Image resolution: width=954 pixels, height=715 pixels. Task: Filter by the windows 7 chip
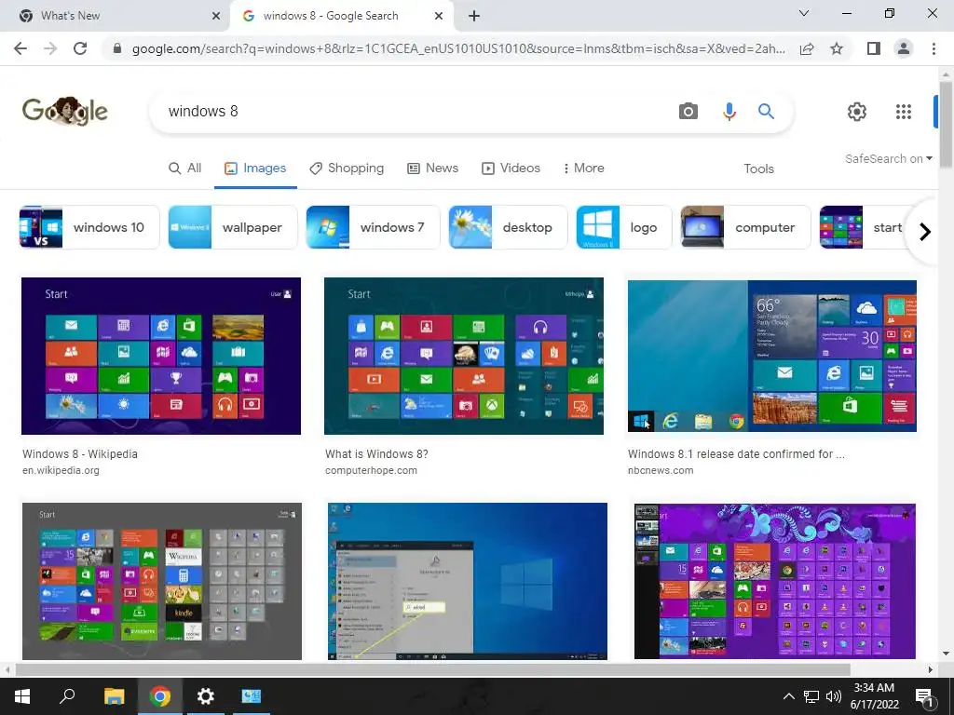[x=373, y=227]
